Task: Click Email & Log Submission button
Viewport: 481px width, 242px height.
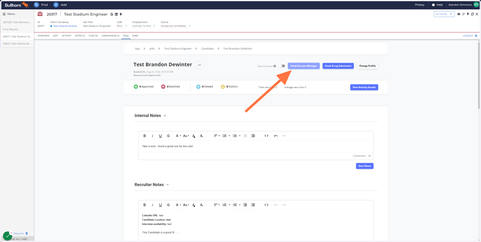Action: [x=338, y=66]
